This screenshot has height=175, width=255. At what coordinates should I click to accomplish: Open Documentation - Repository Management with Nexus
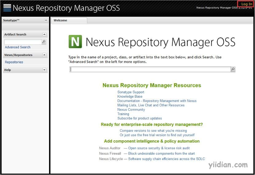[x=157, y=101]
